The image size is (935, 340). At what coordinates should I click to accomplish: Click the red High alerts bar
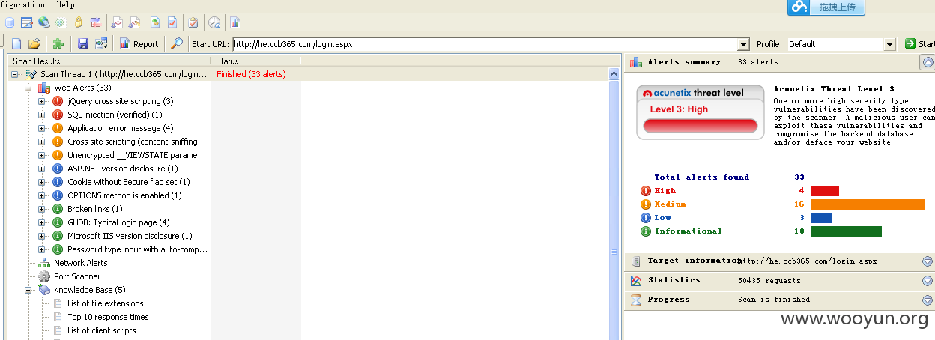(x=825, y=191)
